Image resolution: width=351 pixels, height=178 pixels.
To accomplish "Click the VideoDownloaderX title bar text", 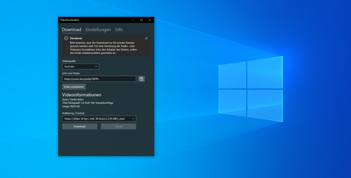I will (x=70, y=20).
